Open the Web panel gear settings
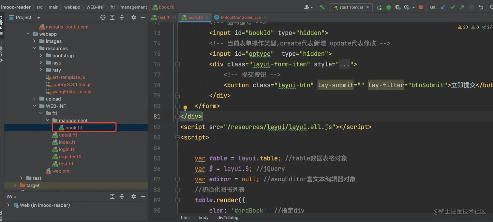 (x=133, y=197)
